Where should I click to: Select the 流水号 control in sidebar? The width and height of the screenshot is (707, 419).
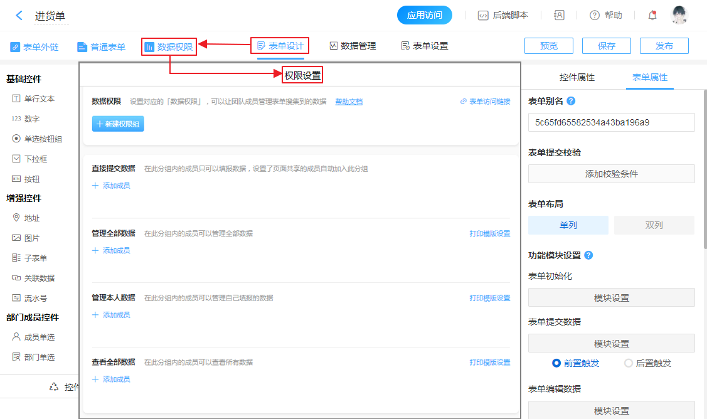point(35,298)
